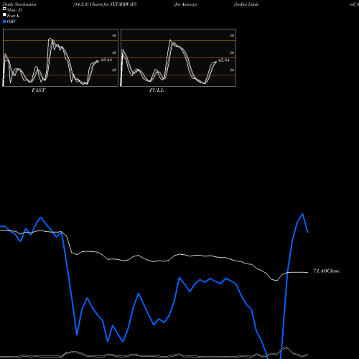Click the blue OBV line's final peak
359x359 pixels.
click(x=303, y=214)
